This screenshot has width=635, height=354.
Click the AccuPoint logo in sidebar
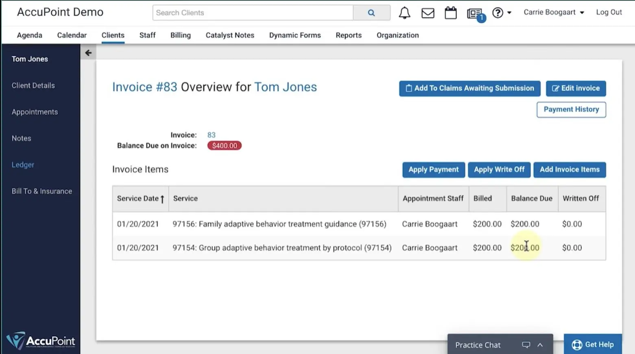click(41, 341)
